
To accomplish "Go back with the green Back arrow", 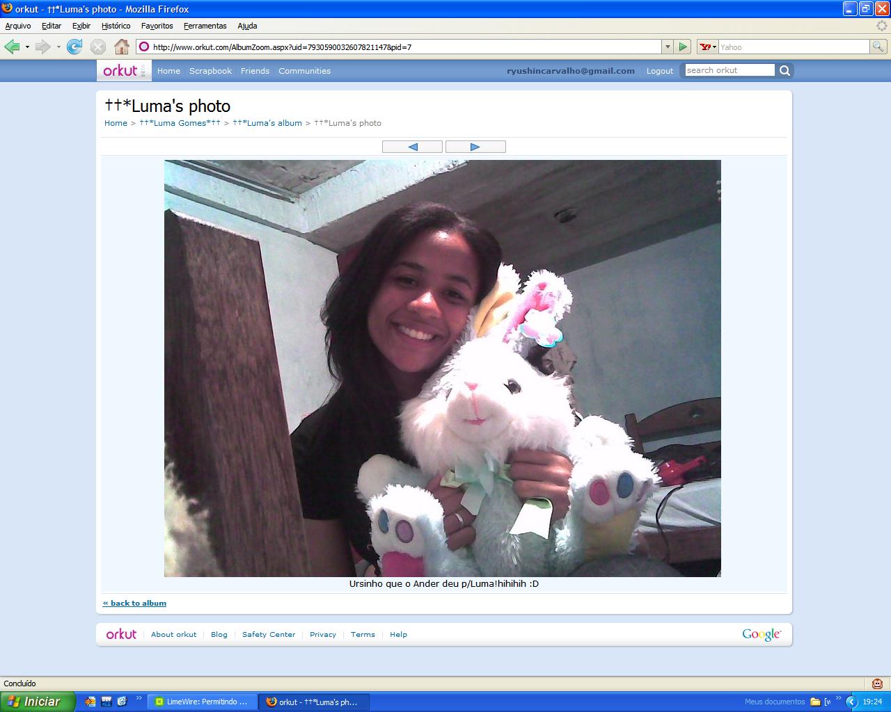I will (x=12, y=47).
